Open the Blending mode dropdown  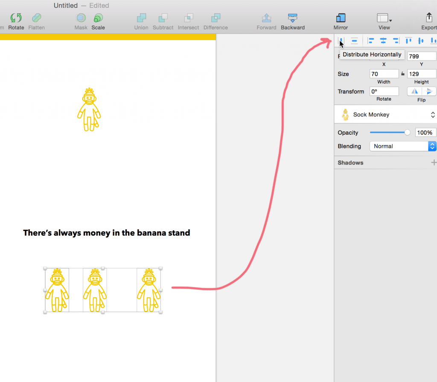(402, 146)
